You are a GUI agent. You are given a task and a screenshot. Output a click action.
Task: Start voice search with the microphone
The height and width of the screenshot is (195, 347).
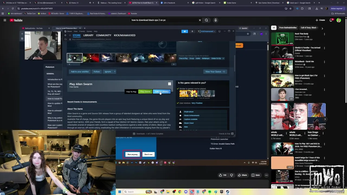(216, 20)
